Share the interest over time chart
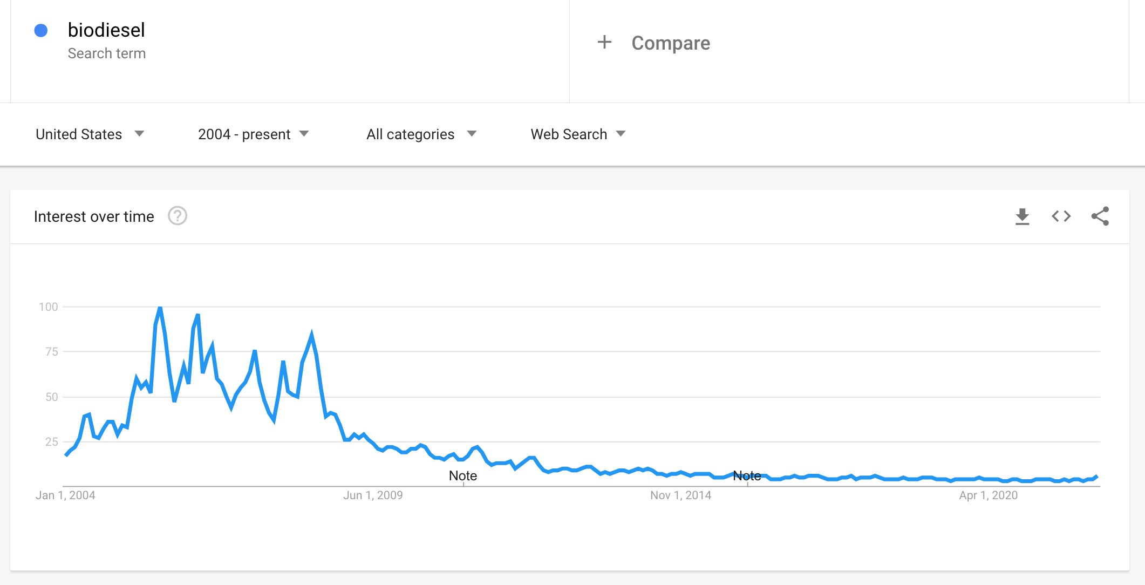The height and width of the screenshot is (585, 1145). (1100, 216)
